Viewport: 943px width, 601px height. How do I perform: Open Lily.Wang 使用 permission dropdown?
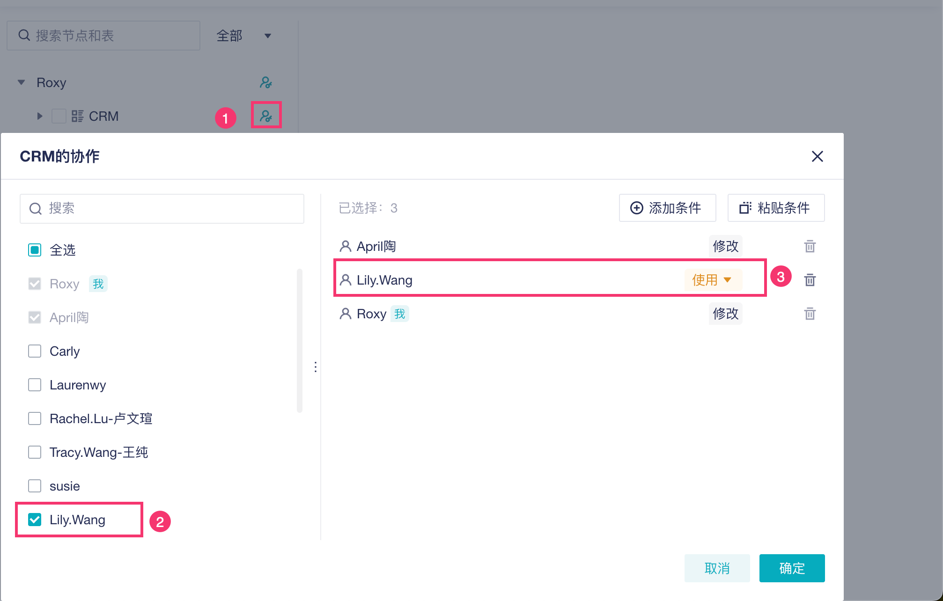pyautogui.click(x=712, y=280)
